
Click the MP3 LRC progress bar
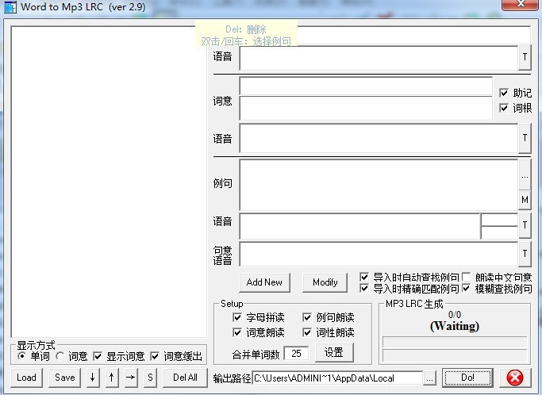click(x=455, y=343)
